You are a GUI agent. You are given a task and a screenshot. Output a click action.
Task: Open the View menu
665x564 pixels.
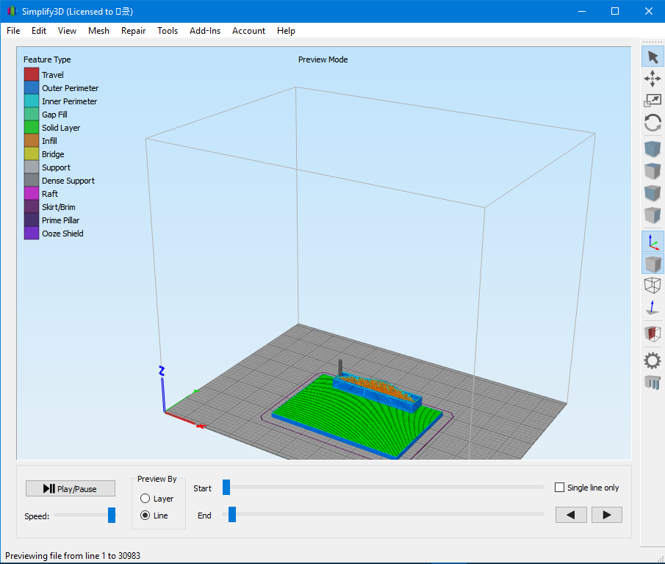tap(67, 31)
